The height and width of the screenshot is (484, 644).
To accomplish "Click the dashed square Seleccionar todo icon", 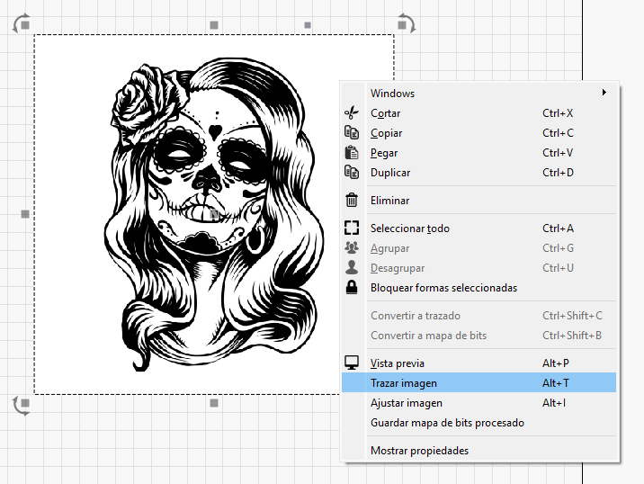I will click(352, 229).
